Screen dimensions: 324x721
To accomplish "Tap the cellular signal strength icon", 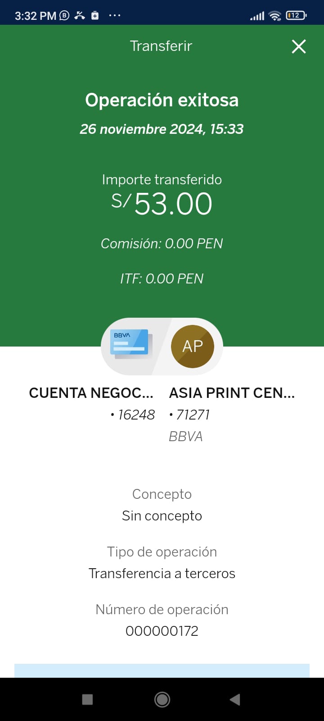I will (x=257, y=16).
